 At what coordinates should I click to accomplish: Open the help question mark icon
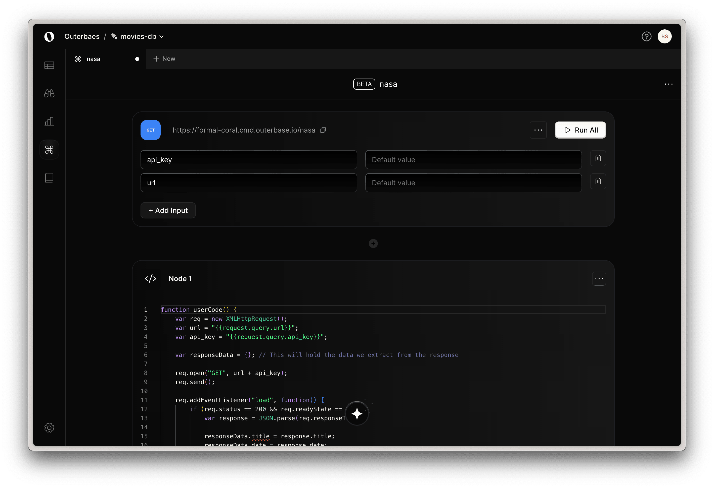[x=646, y=36]
